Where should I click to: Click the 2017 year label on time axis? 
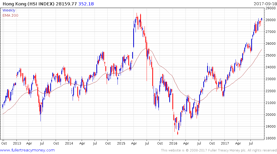225,143
